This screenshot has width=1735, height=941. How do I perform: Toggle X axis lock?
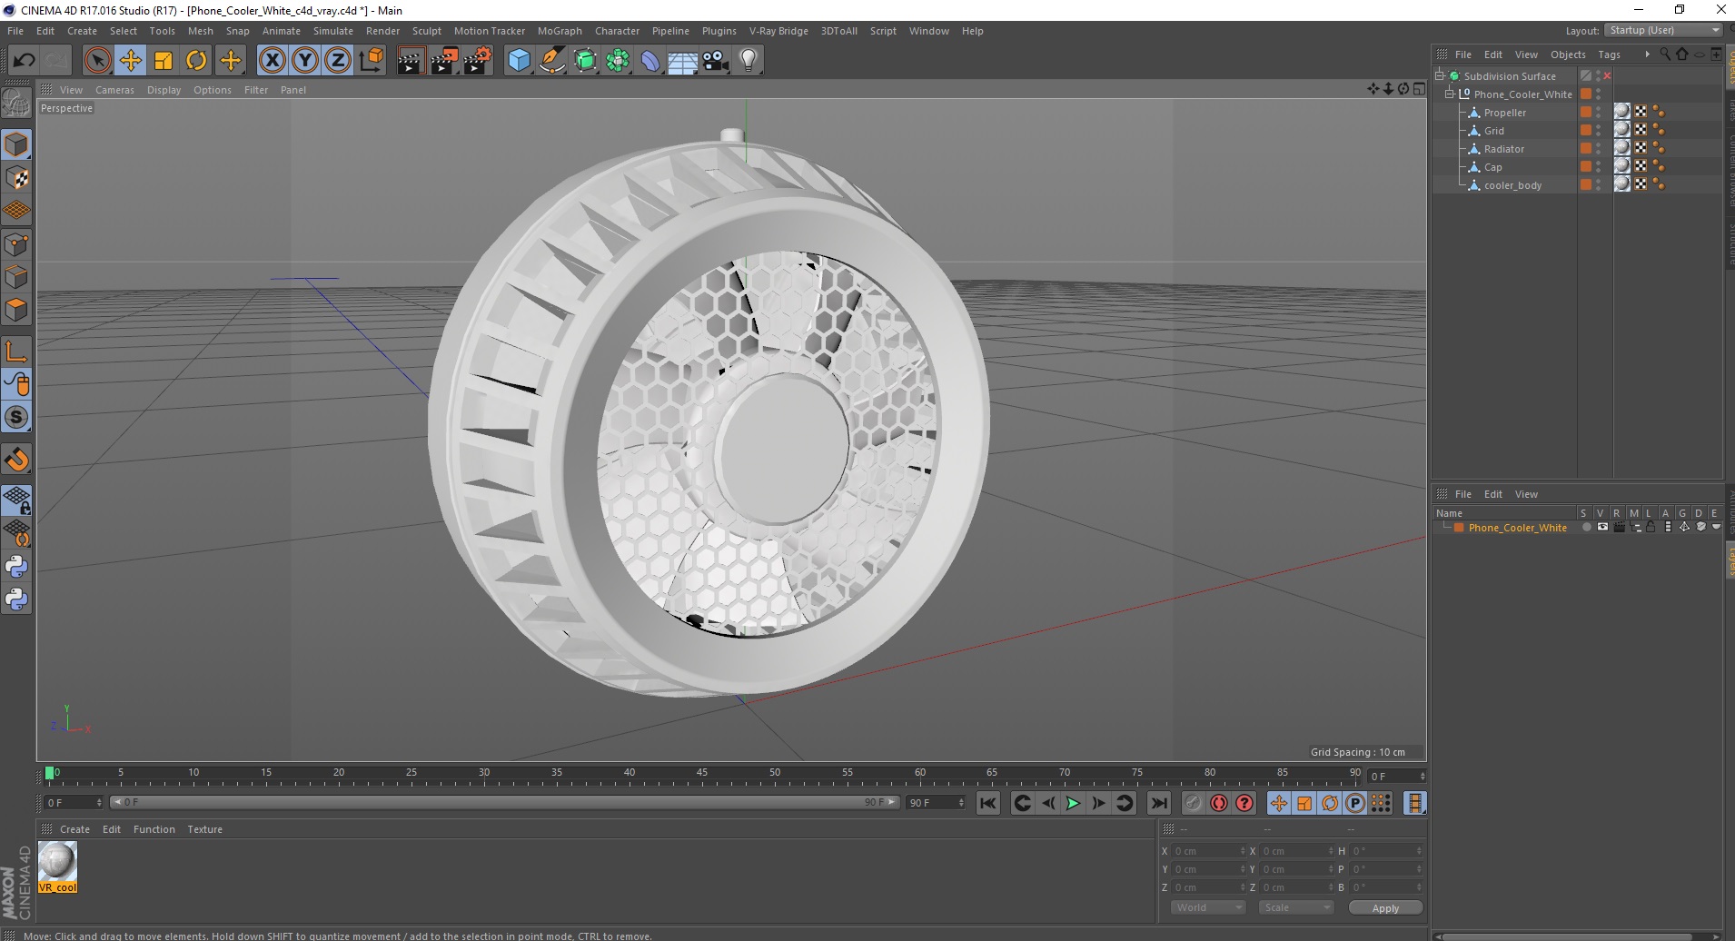tap(272, 61)
